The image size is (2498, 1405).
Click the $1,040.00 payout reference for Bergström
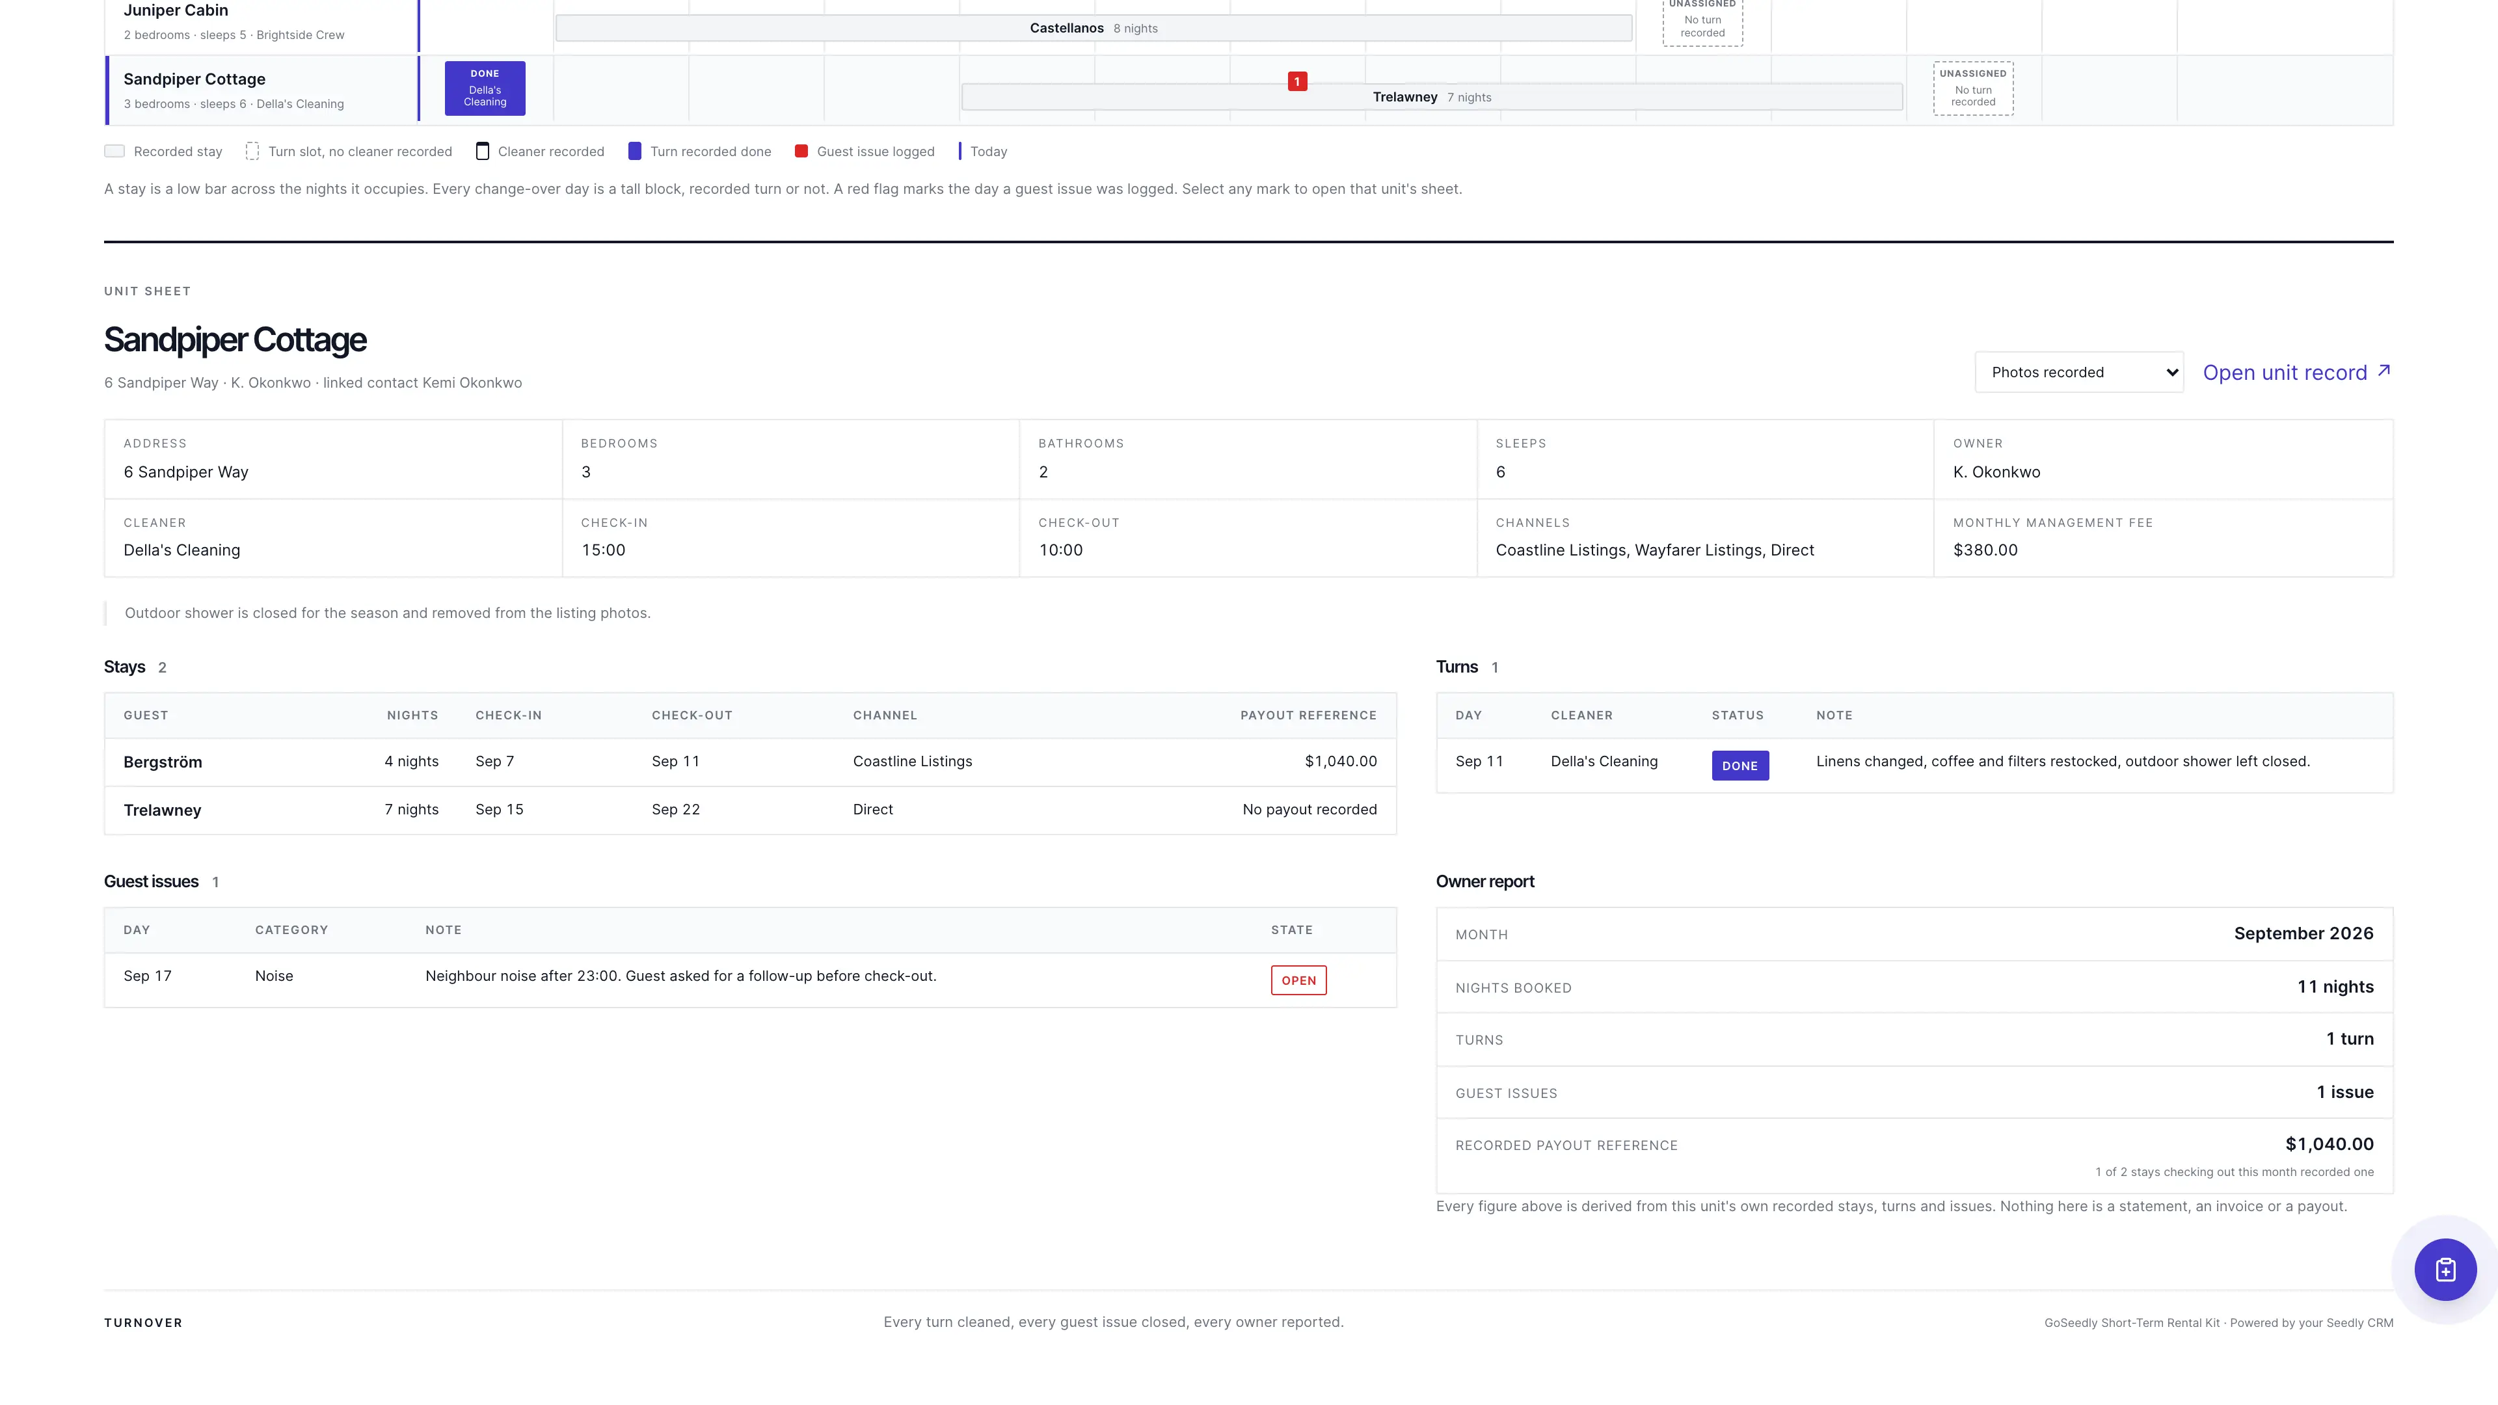tap(1340, 761)
